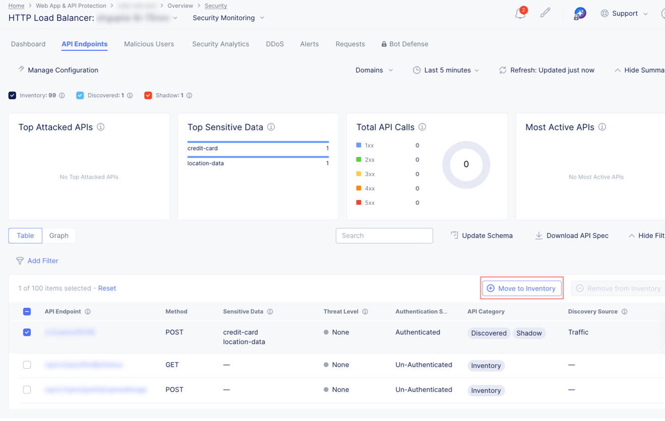
Task: Click the Search input field
Action: pyautogui.click(x=384, y=235)
